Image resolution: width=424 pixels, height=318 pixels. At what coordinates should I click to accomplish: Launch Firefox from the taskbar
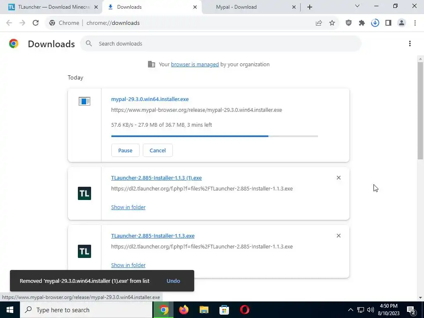pyautogui.click(x=184, y=310)
